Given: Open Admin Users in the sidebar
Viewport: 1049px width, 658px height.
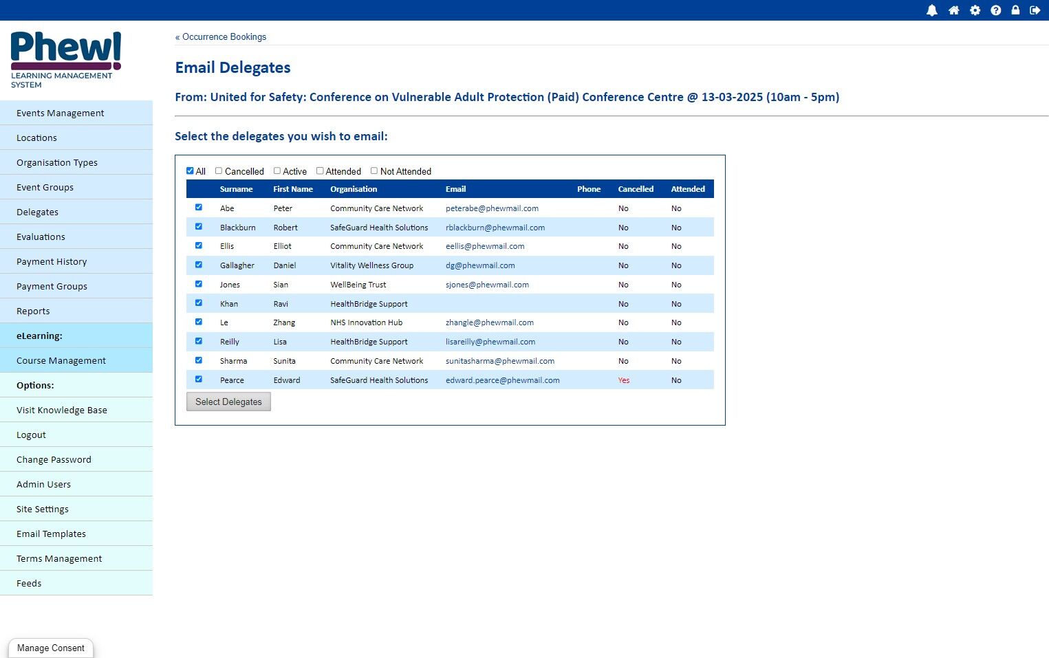Looking at the screenshot, I should point(76,484).
